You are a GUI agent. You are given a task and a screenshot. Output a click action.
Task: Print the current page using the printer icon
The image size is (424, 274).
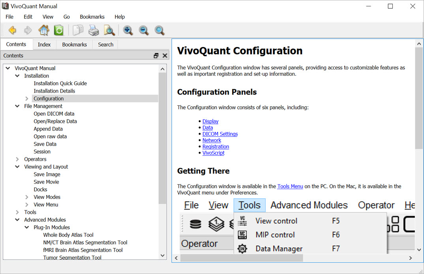click(94, 30)
